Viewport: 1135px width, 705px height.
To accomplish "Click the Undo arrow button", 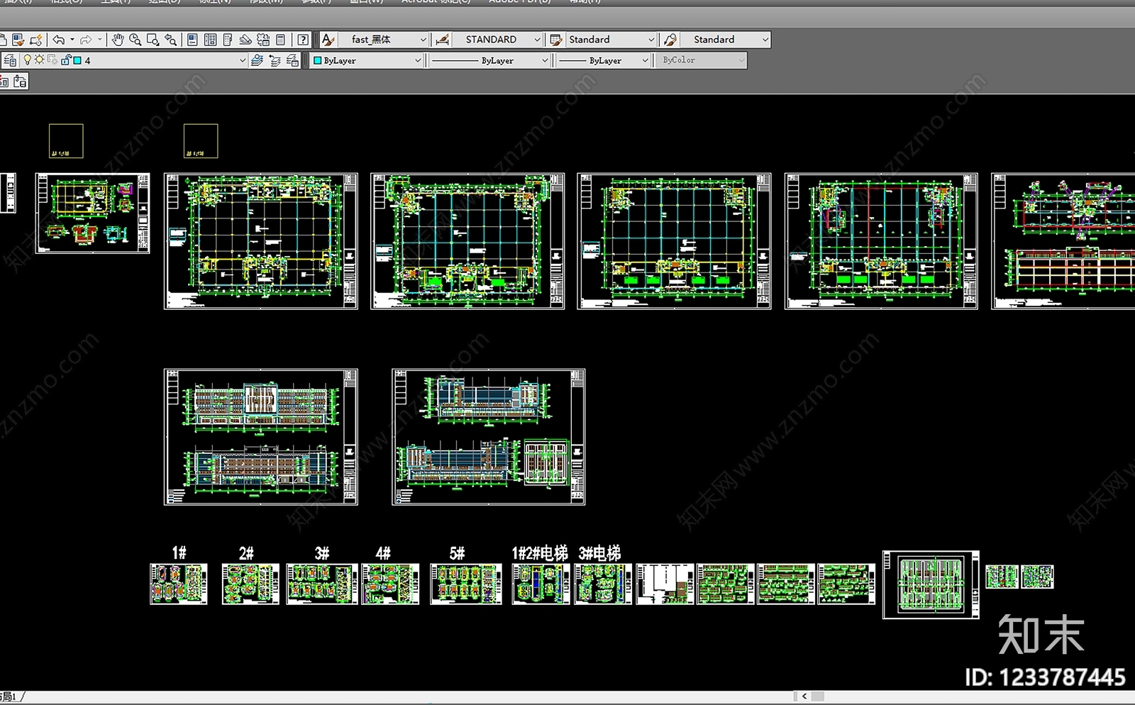I will click(x=59, y=40).
